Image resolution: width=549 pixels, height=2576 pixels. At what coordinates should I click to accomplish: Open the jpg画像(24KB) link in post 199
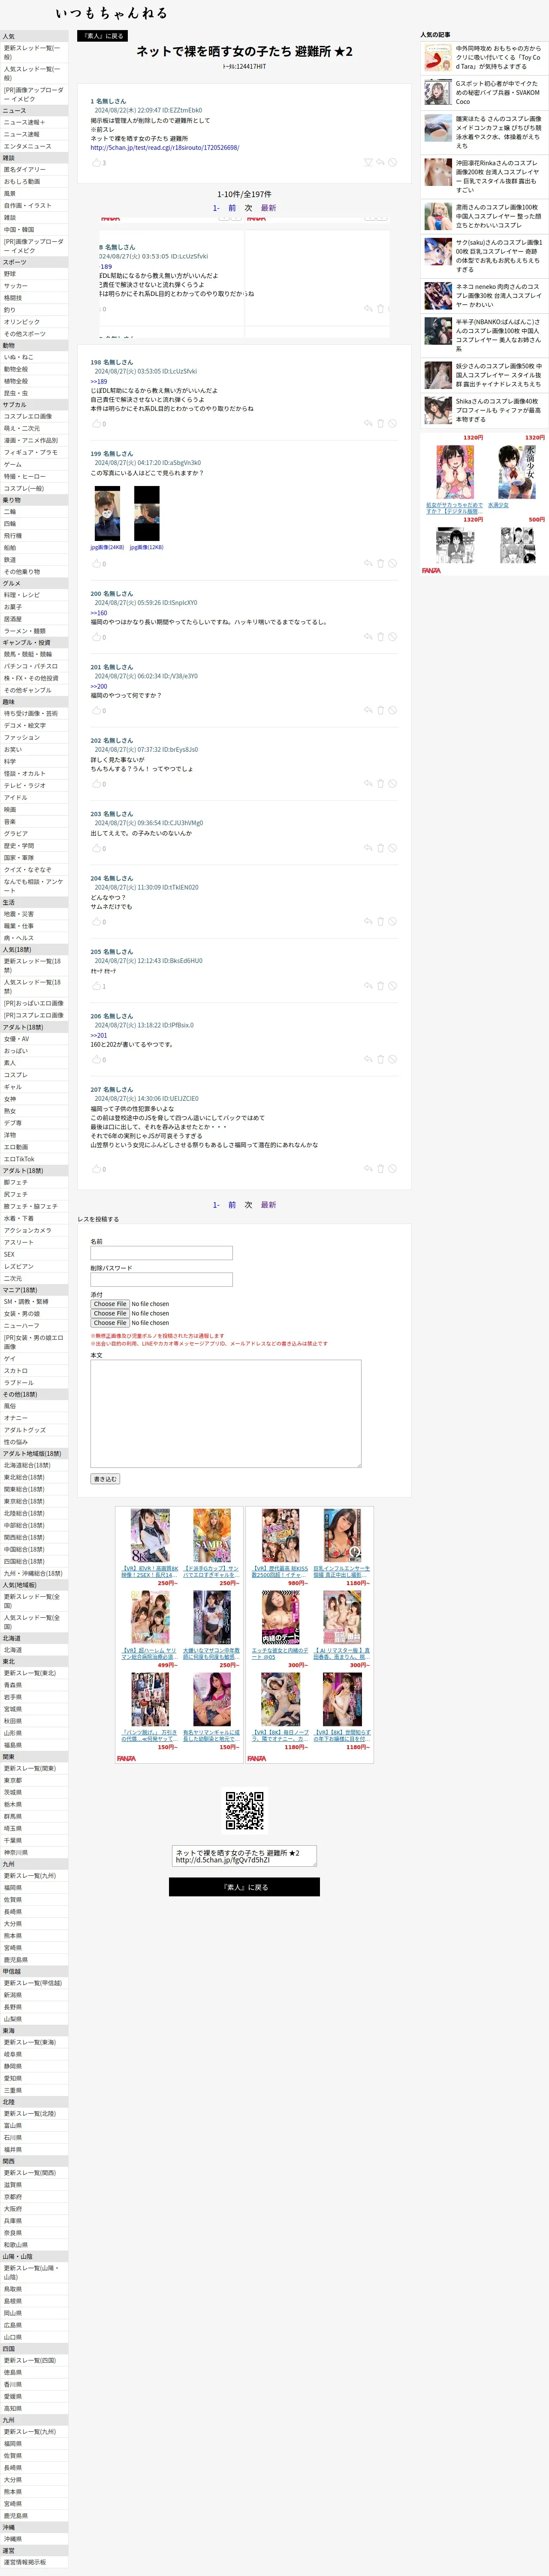[x=107, y=547]
